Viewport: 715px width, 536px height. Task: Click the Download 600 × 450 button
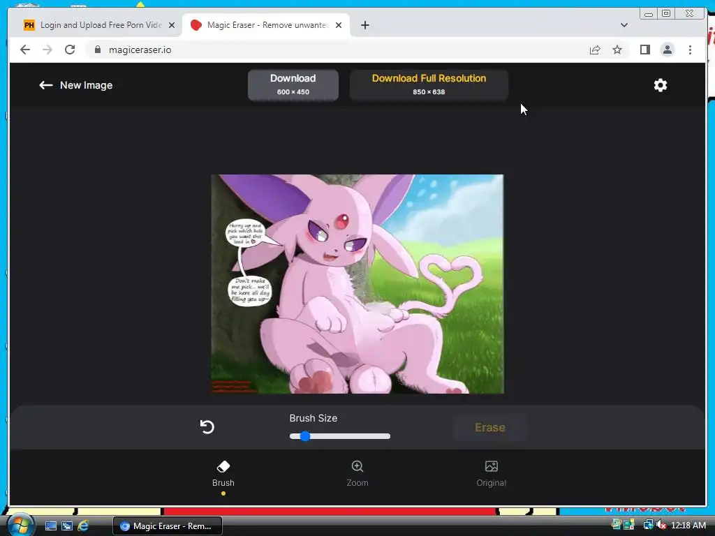(293, 84)
